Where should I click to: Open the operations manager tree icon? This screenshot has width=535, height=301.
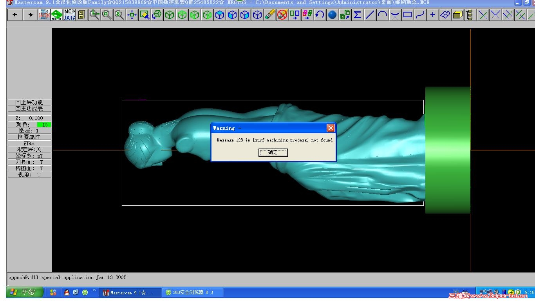click(x=470, y=15)
